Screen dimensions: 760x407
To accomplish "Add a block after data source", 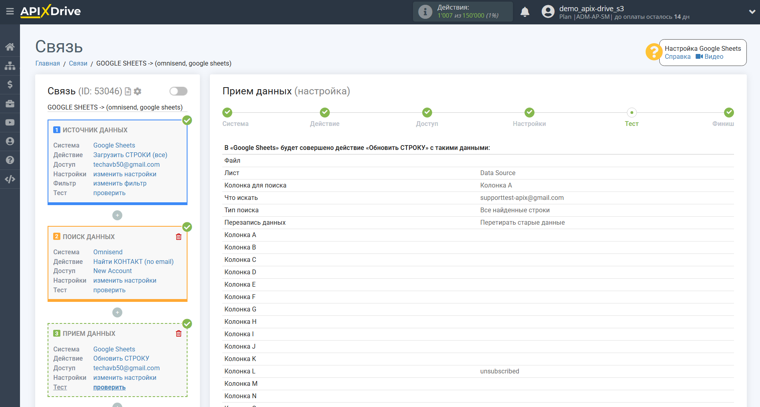I will coord(117,215).
